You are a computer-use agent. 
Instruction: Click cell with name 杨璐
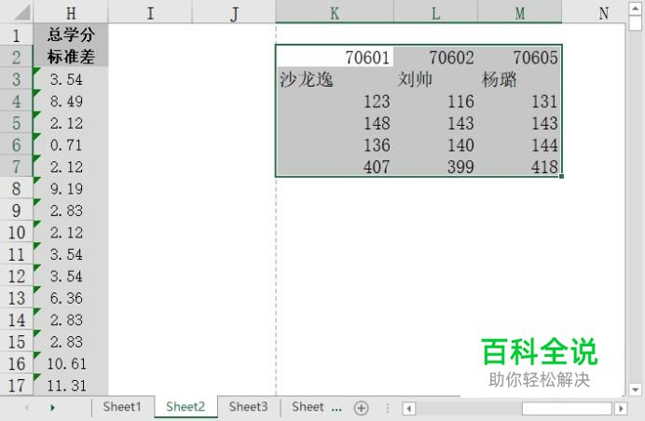pos(519,79)
